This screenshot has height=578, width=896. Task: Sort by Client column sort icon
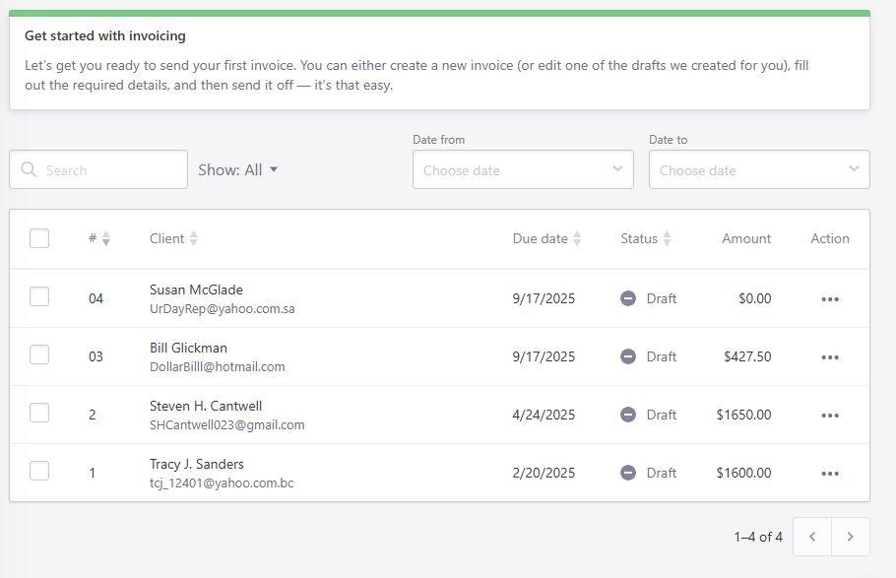193,238
